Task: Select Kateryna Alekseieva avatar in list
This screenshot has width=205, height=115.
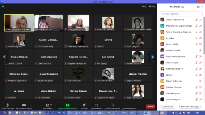Action: point(162,69)
